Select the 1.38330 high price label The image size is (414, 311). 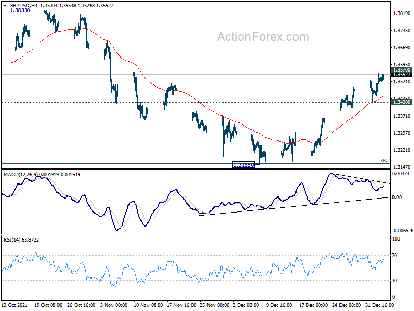pyautogui.click(x=20, y=10)
